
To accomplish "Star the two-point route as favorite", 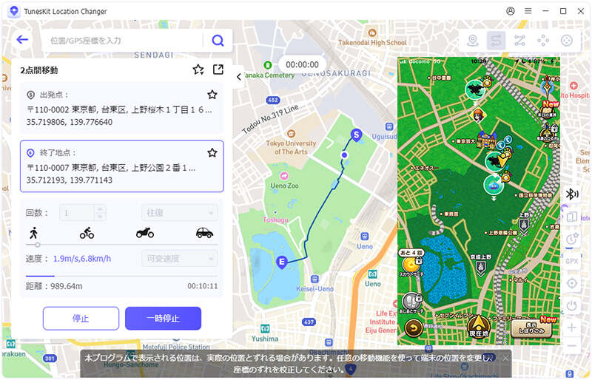I will point(198,69).
